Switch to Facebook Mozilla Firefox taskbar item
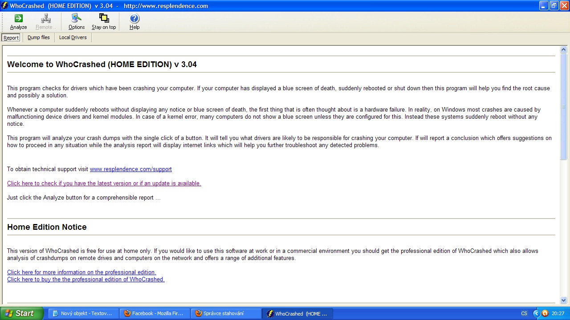 tap(155, 313)
